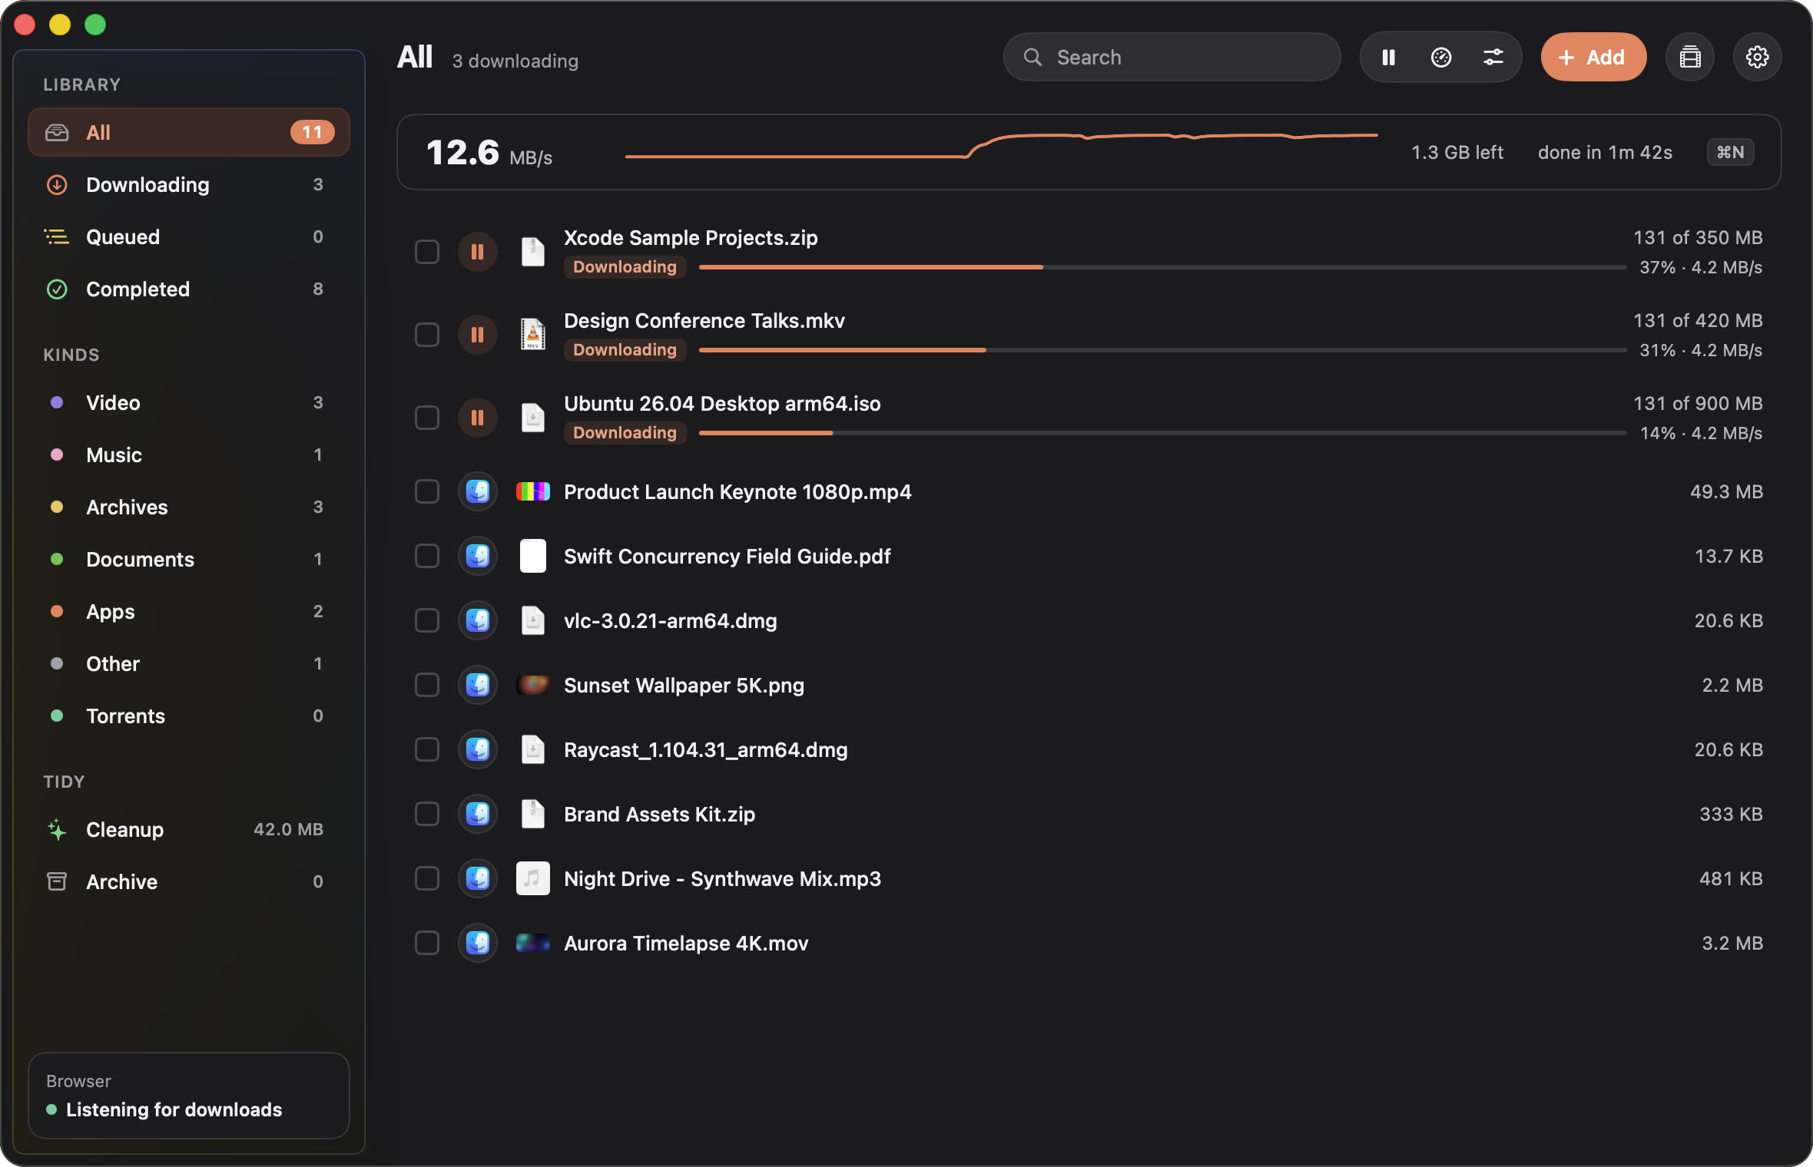Select checkbox for Aurora Timelapse 4K.mov

click(427, 943)
